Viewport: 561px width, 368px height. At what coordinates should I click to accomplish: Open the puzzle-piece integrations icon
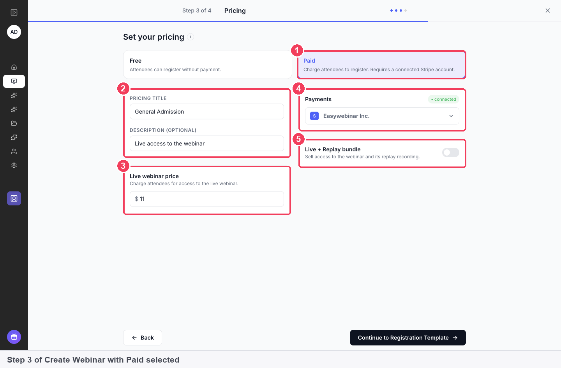14,137
